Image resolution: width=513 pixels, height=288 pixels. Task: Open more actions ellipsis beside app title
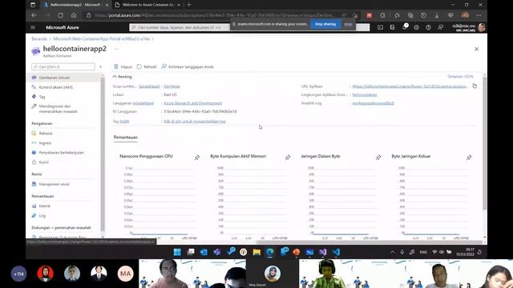tap(116, 49)
